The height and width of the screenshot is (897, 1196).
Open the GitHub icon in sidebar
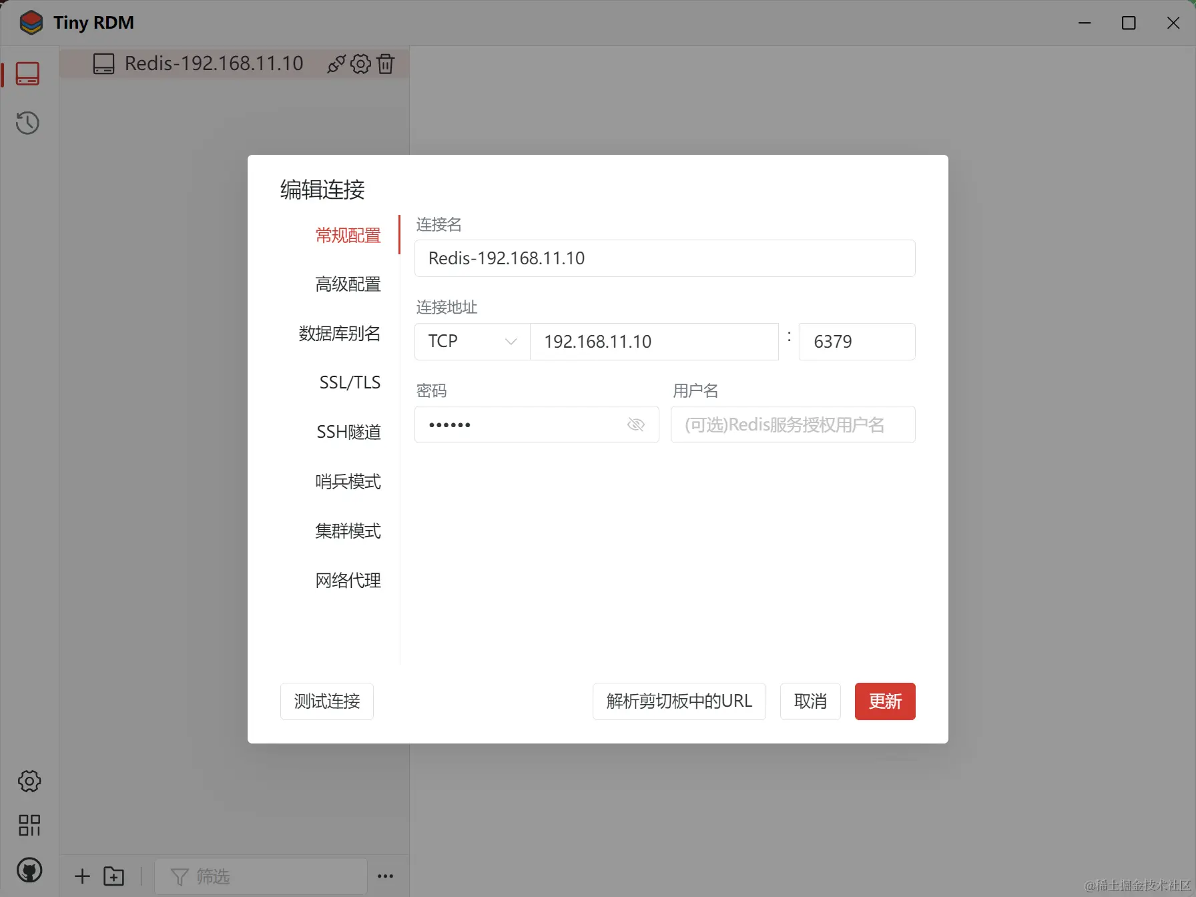coord(29,870)
